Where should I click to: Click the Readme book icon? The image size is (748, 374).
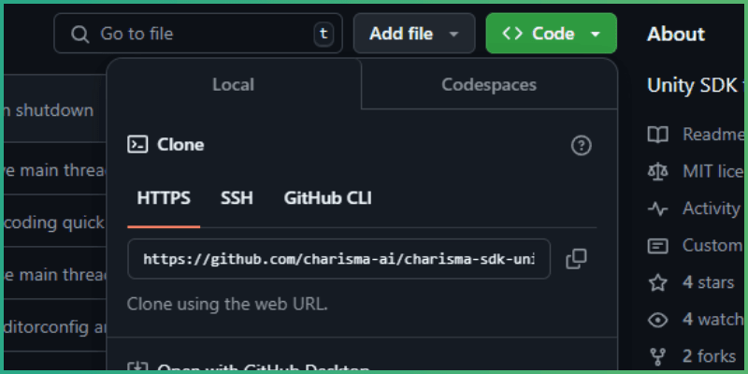click(x=658, y=135)
